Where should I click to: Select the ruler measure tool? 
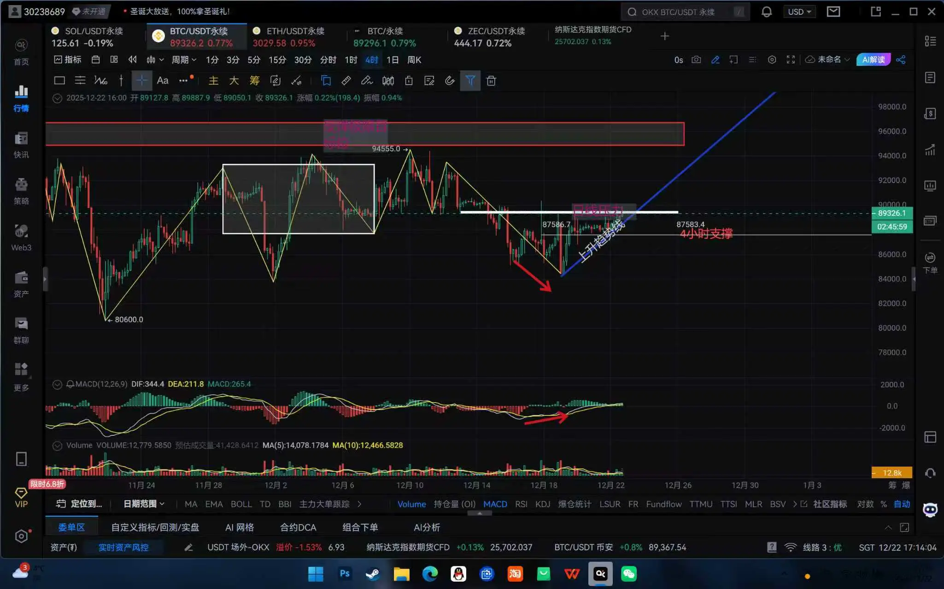click(x=346, y=81)
